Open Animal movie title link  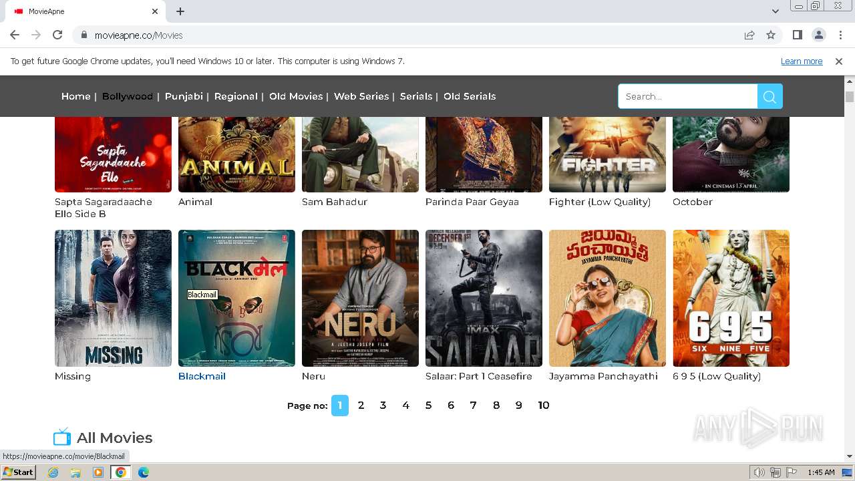pos(195,202)
